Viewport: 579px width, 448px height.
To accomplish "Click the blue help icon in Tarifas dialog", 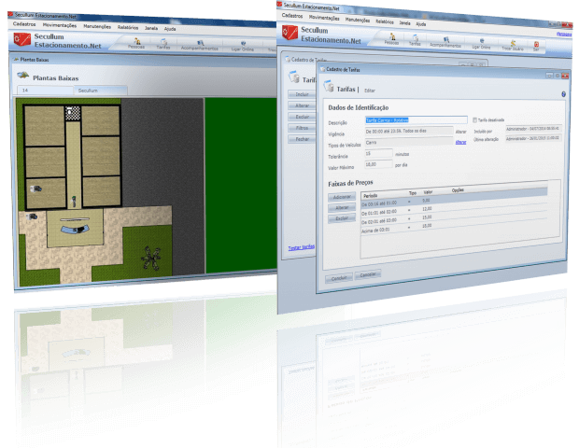I will 563,94.
